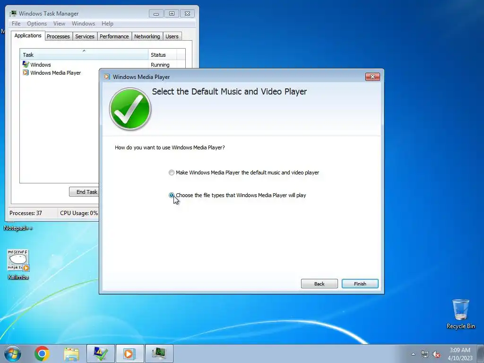The image size is (484, 363).
Task: Select the Recycle Bin desktop icon
Action: 460,314
